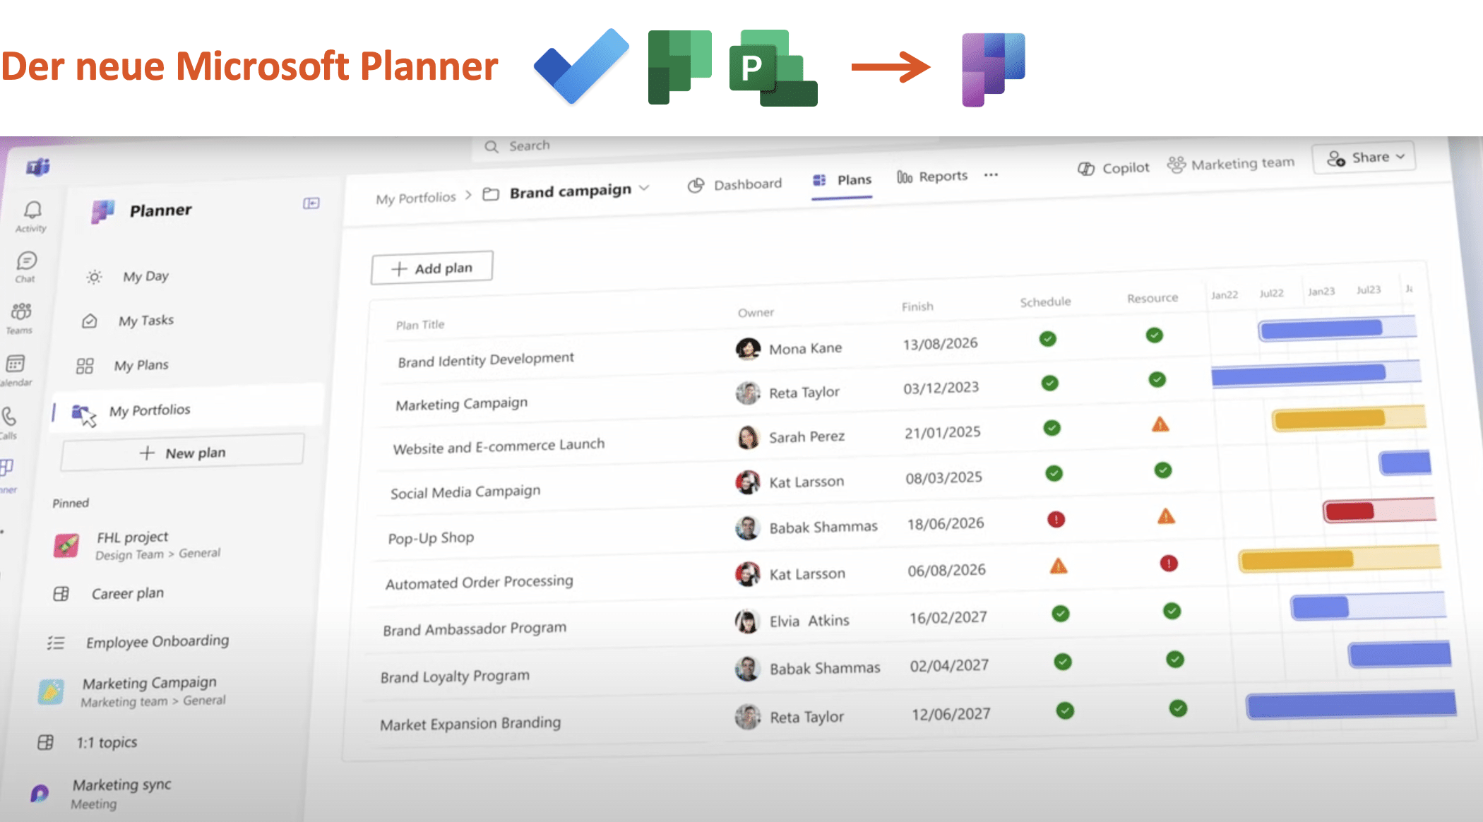The image size is (1483, 822).
Task: Sort by Plan Title column header
Action: [x=420, y=325]
